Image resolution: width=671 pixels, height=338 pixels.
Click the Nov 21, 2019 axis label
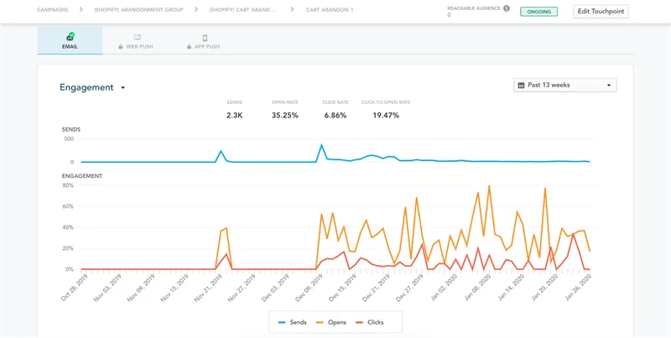click(x=208, y=288)
